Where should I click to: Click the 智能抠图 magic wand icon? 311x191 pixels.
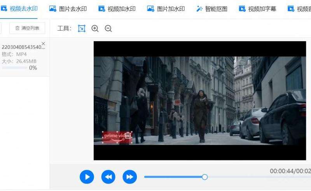(x=199, y=9)
